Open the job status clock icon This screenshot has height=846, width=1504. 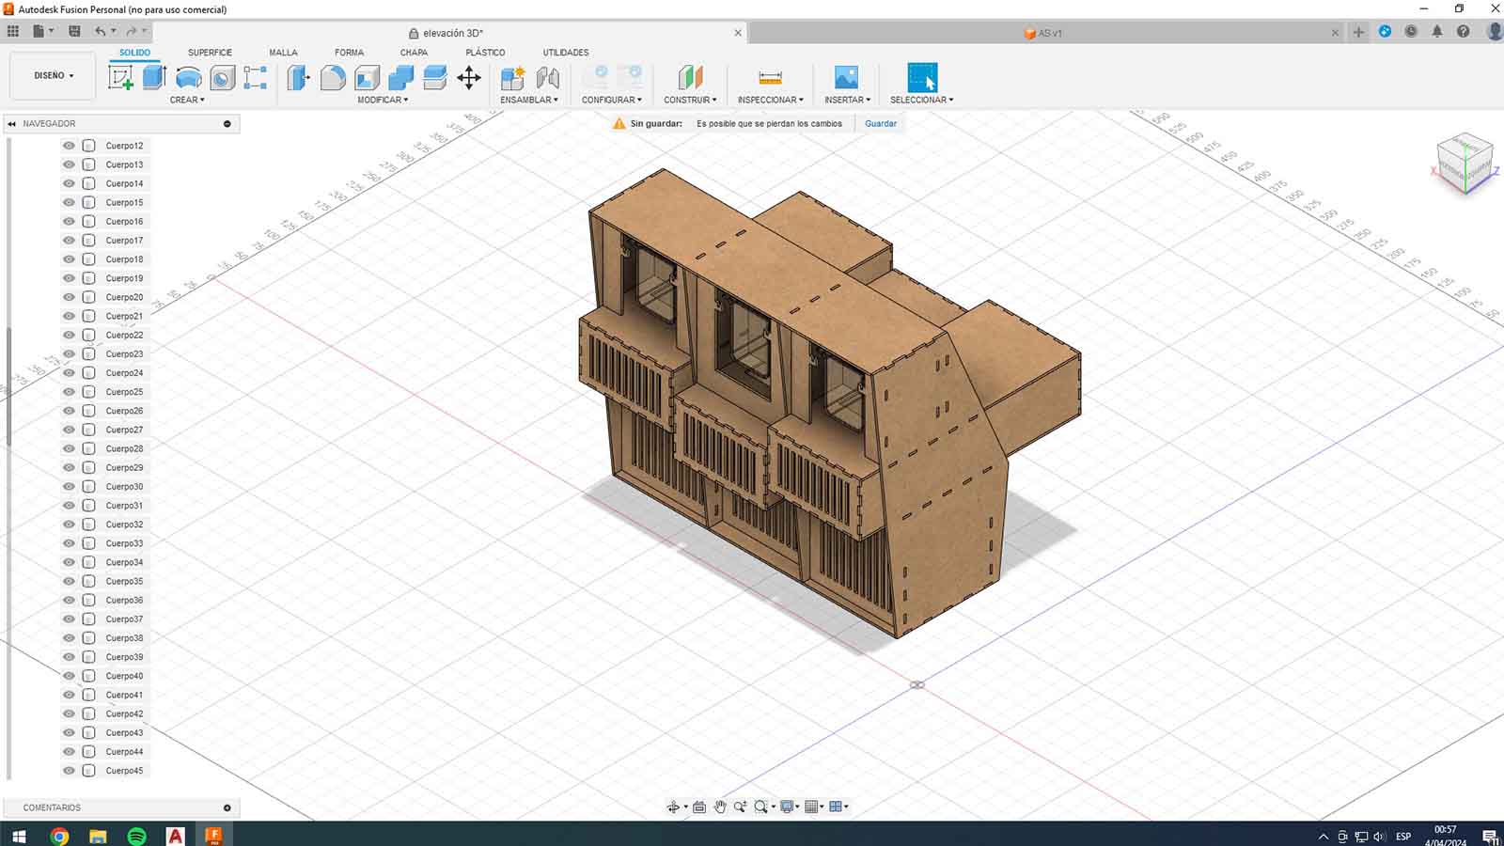tap(1411, 31)
